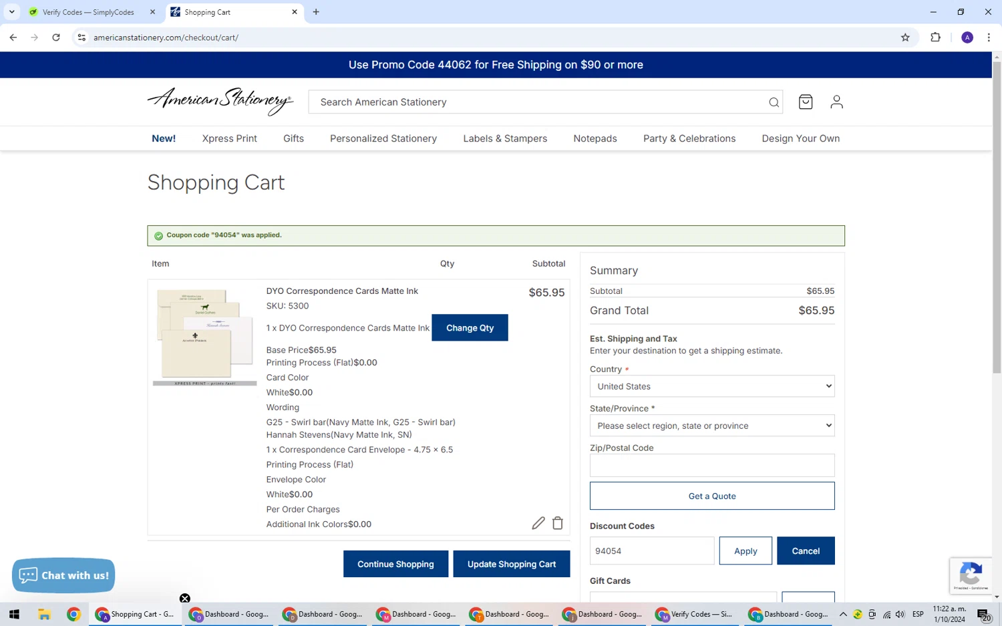Image resolution: width=1002 pixels, height=626 pixels.
Task: Show hidden system tray icons
Action: click(843, 614)
